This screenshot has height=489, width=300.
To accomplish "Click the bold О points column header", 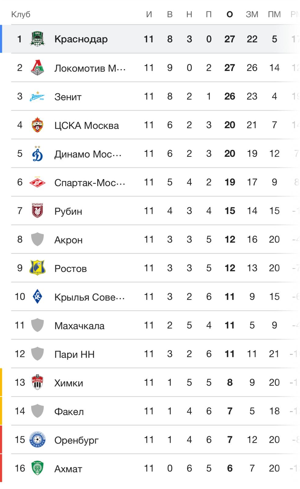I will click(x=230, y=14).
